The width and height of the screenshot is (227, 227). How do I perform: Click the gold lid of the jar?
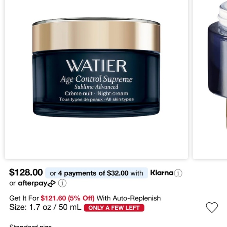tap(96, 36)
